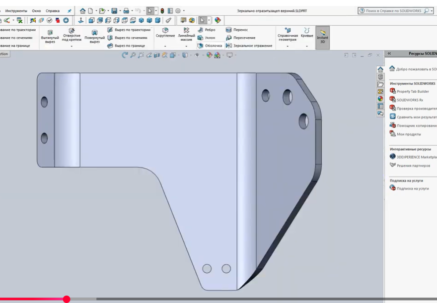Viewport: 437px width, 303px height.
Task: Open the dropdown arrow next to the Save icon
Action: (x=120, y=11)
